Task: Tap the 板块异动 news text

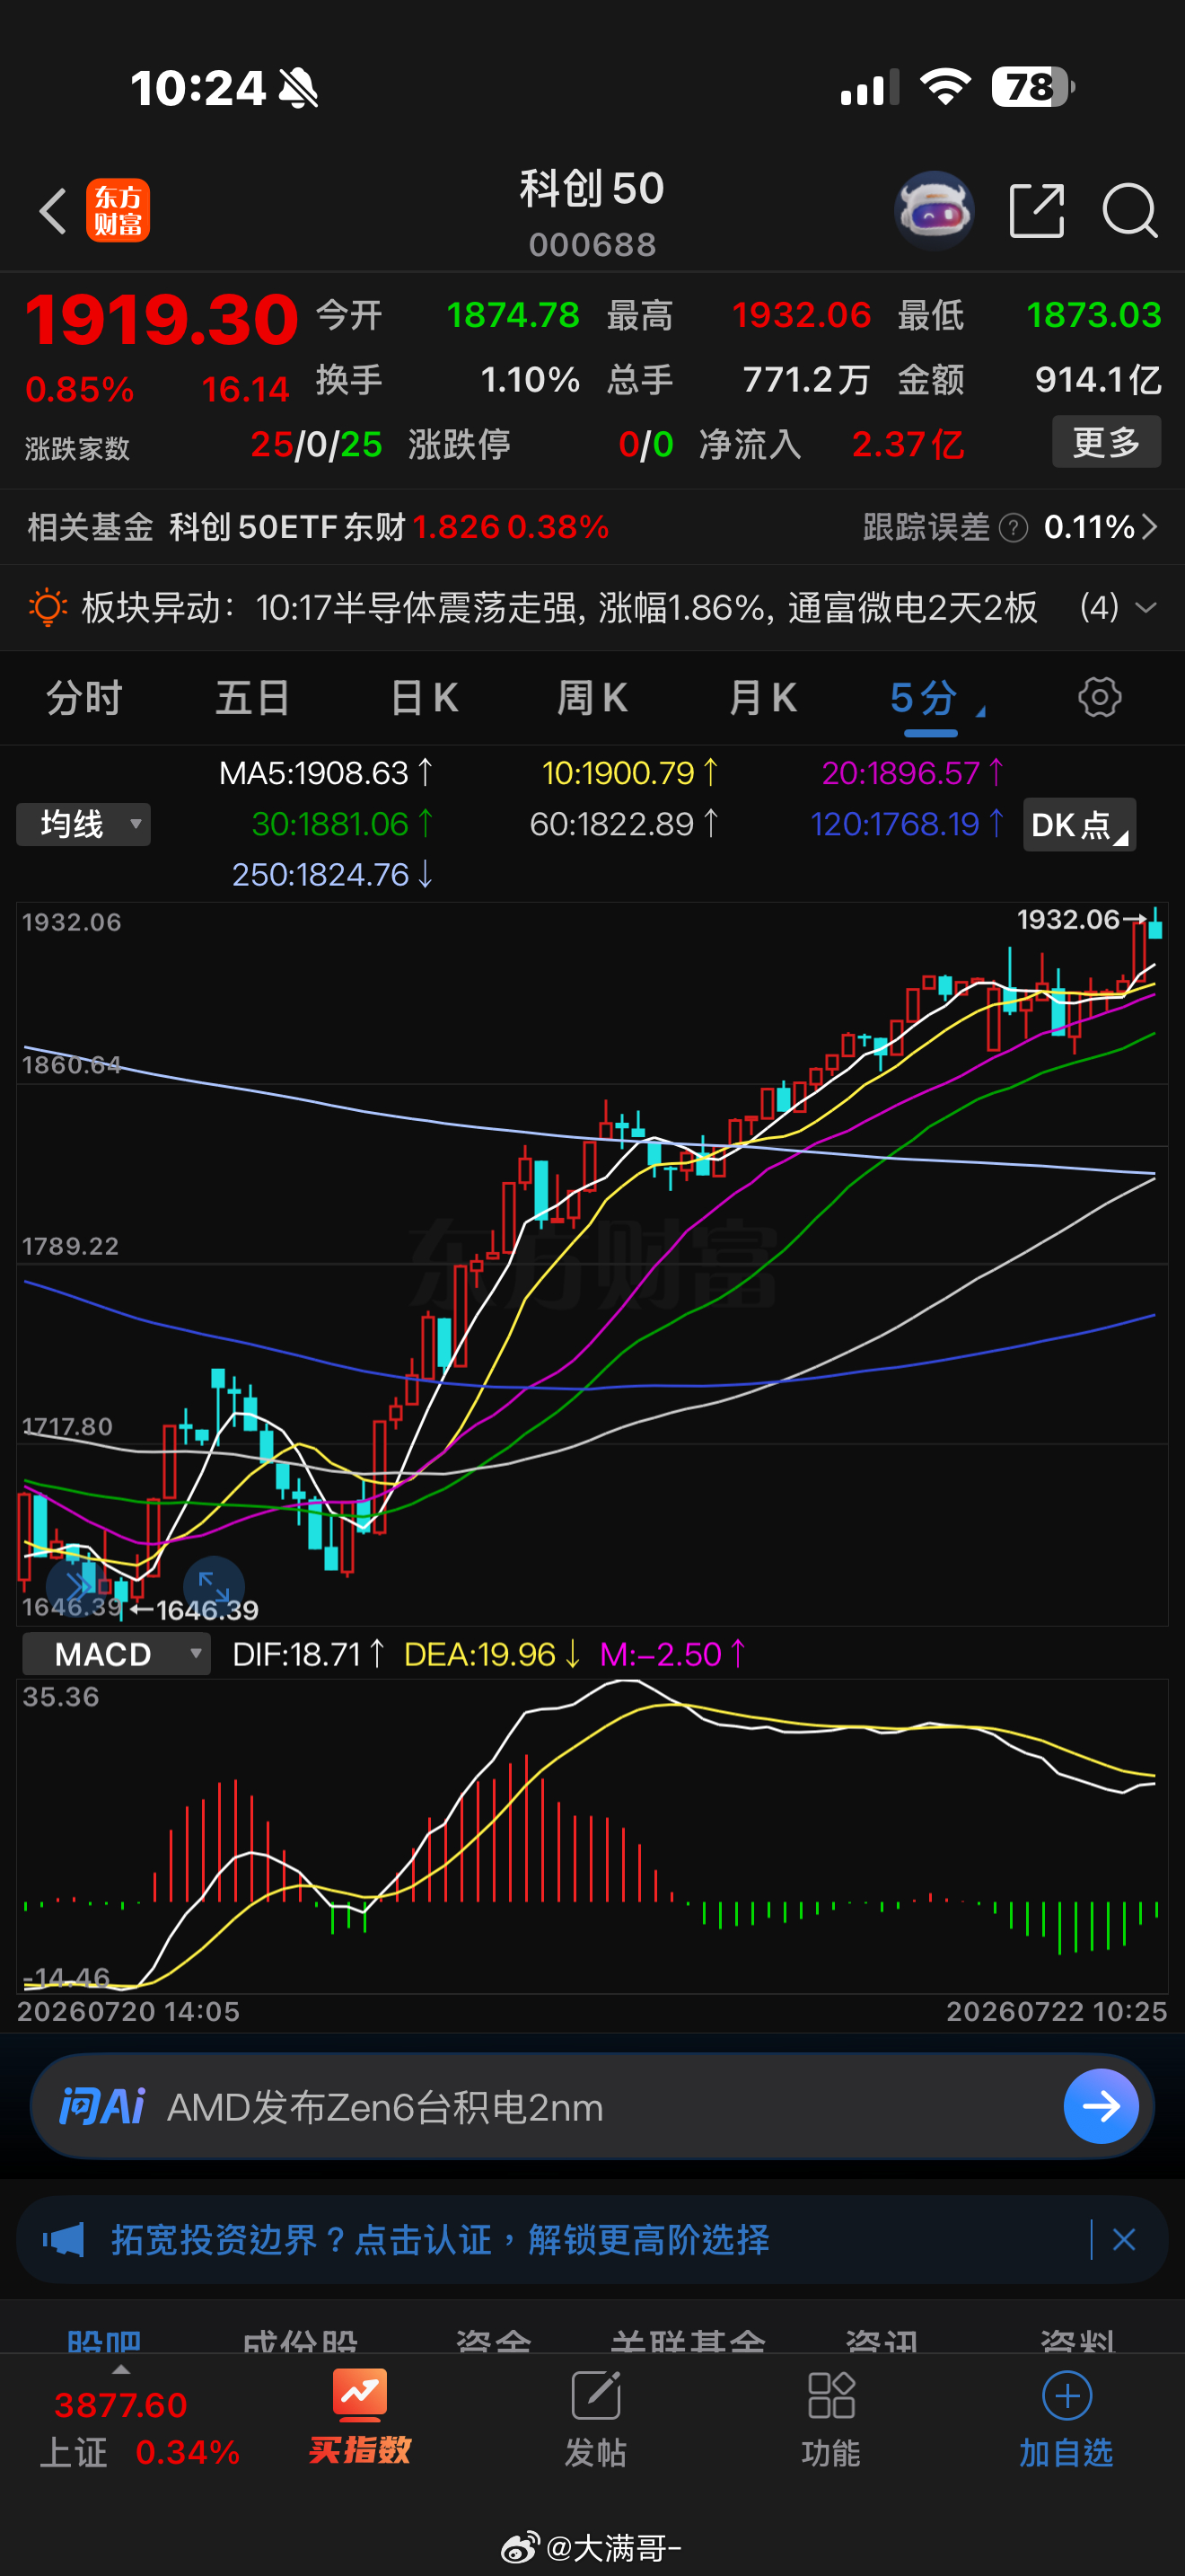Action: 559,607
